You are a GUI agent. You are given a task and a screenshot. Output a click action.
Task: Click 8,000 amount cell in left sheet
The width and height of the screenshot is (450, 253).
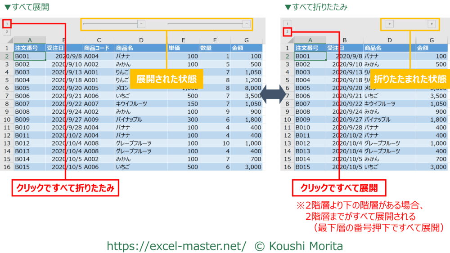[x=247, y=88]
